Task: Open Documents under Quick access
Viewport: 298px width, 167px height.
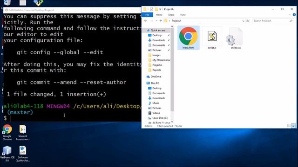Action: click(158, 45)
